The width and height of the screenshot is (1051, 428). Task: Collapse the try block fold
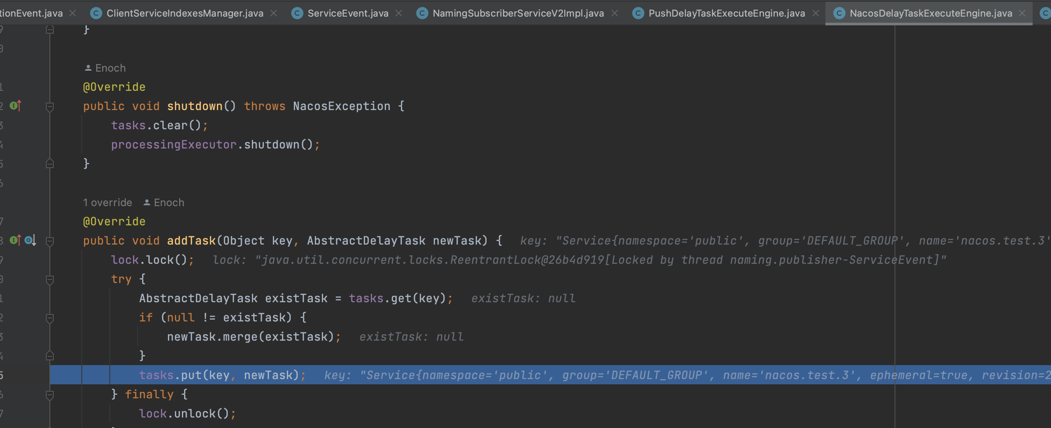click(50, 280)
